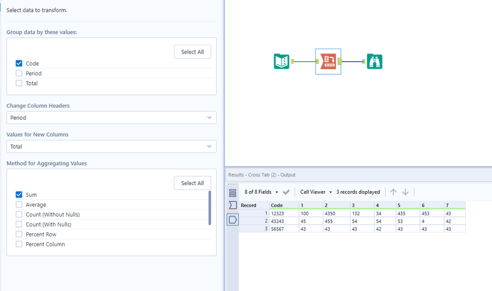Screen dimensions: 492x291
Task: Open Change Column Headers dropdown
Action: tap(112, 117)
